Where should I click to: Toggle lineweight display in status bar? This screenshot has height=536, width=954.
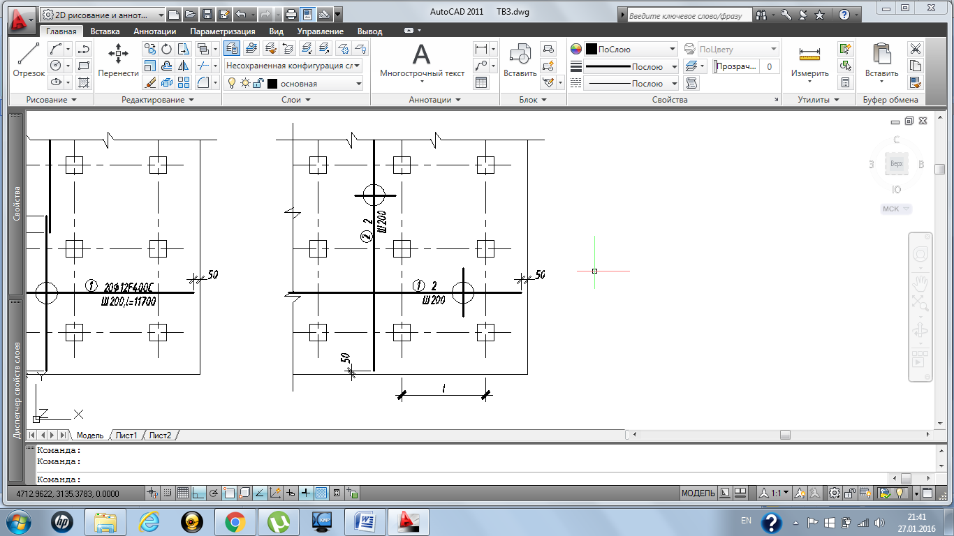pos(306,493)
